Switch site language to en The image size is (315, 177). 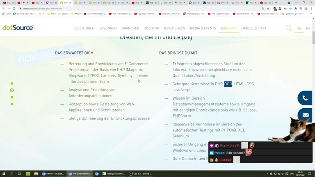pos(308,28)
